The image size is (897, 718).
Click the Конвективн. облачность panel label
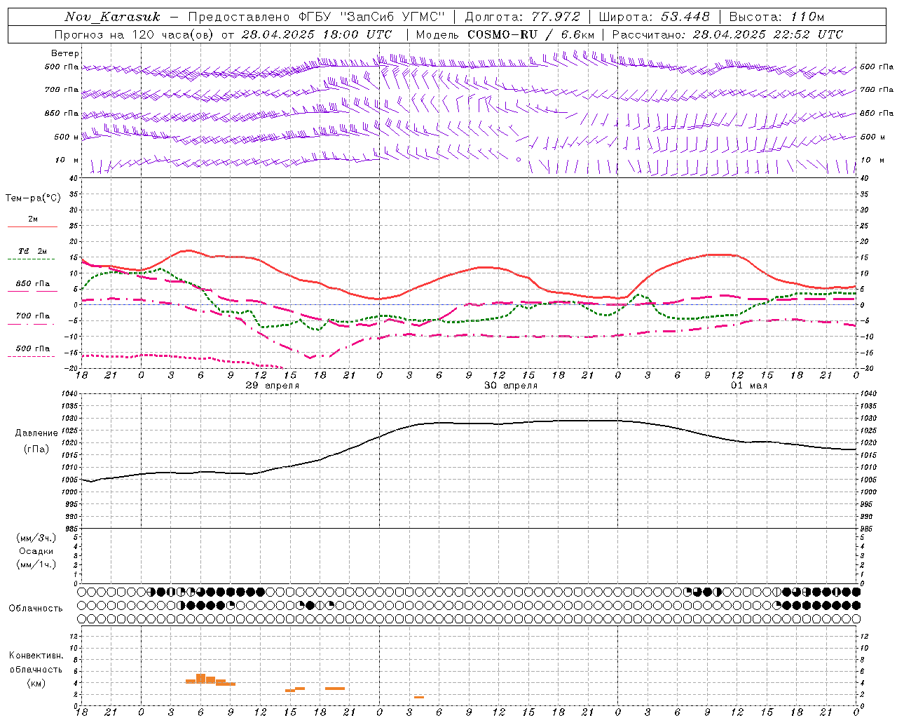click(36, 662)
